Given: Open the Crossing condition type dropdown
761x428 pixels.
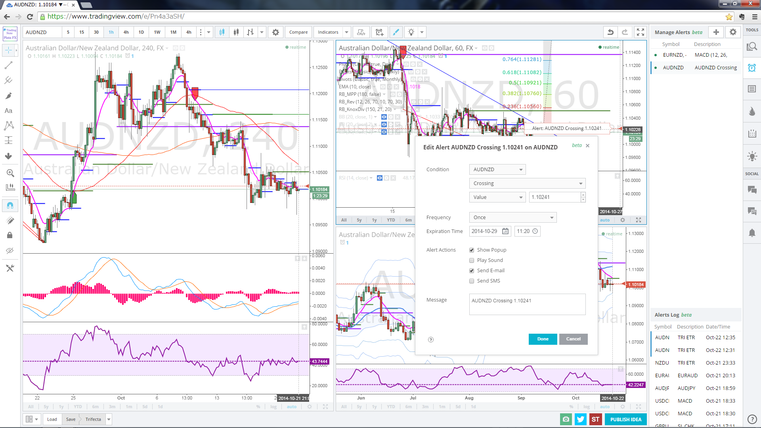Looking at the screenshot, I should tap(527, 183).
